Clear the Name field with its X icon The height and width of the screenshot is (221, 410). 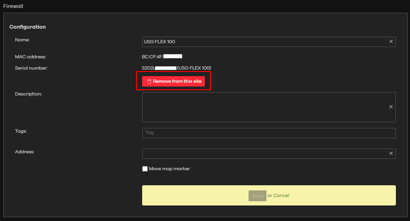pyautogui.click(x=391, y=42)
